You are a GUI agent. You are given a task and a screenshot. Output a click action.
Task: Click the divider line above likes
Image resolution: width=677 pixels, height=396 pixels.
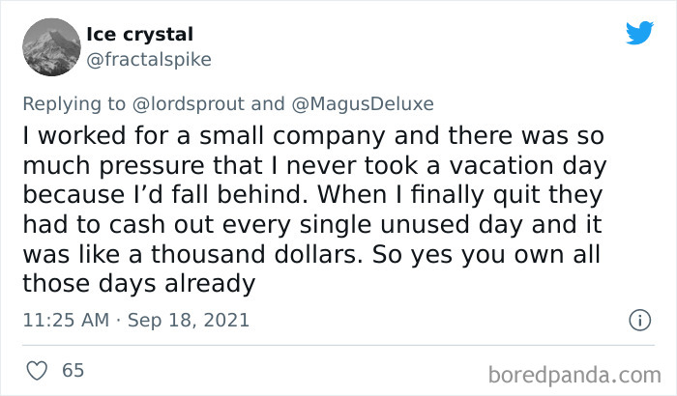click(x=338, y=345)
